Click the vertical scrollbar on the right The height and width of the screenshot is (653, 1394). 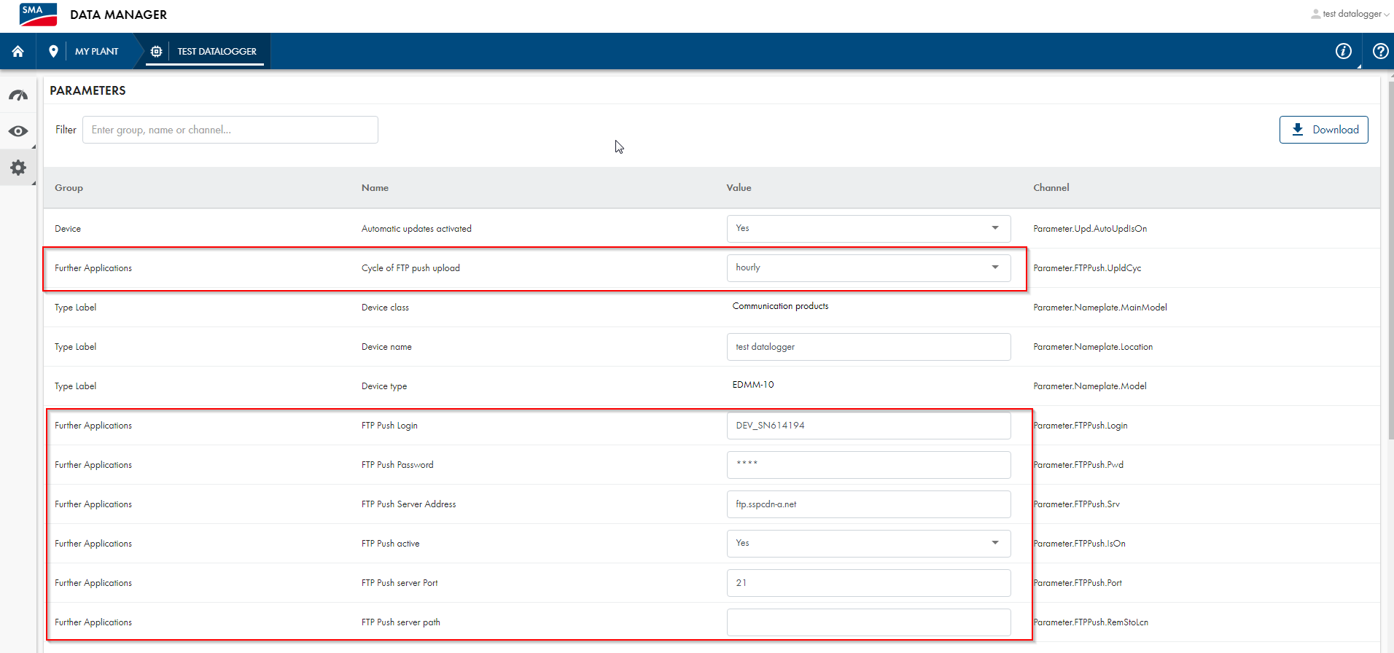(x=1390, y=255)
